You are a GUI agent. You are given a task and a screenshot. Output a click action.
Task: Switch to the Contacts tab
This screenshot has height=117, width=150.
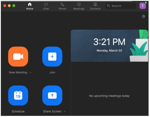point(95,6)
